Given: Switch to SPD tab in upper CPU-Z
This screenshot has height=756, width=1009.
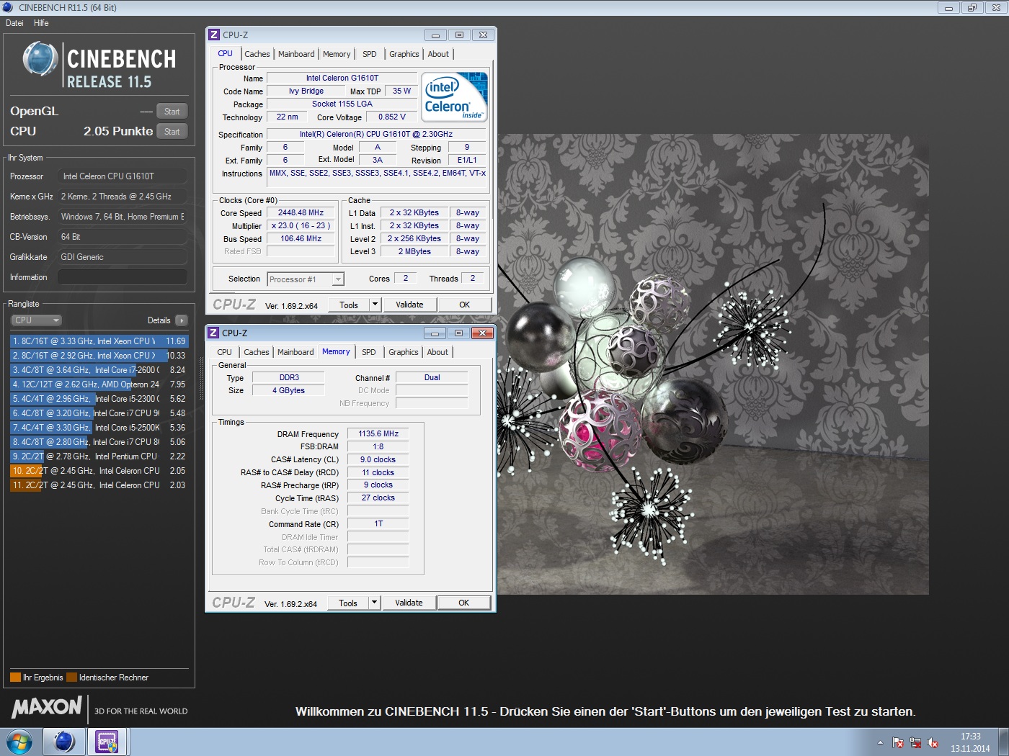Looking at the screenshot, I should 370,54.
